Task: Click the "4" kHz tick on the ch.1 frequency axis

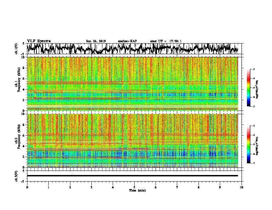Action: click(x=24, y=90)
